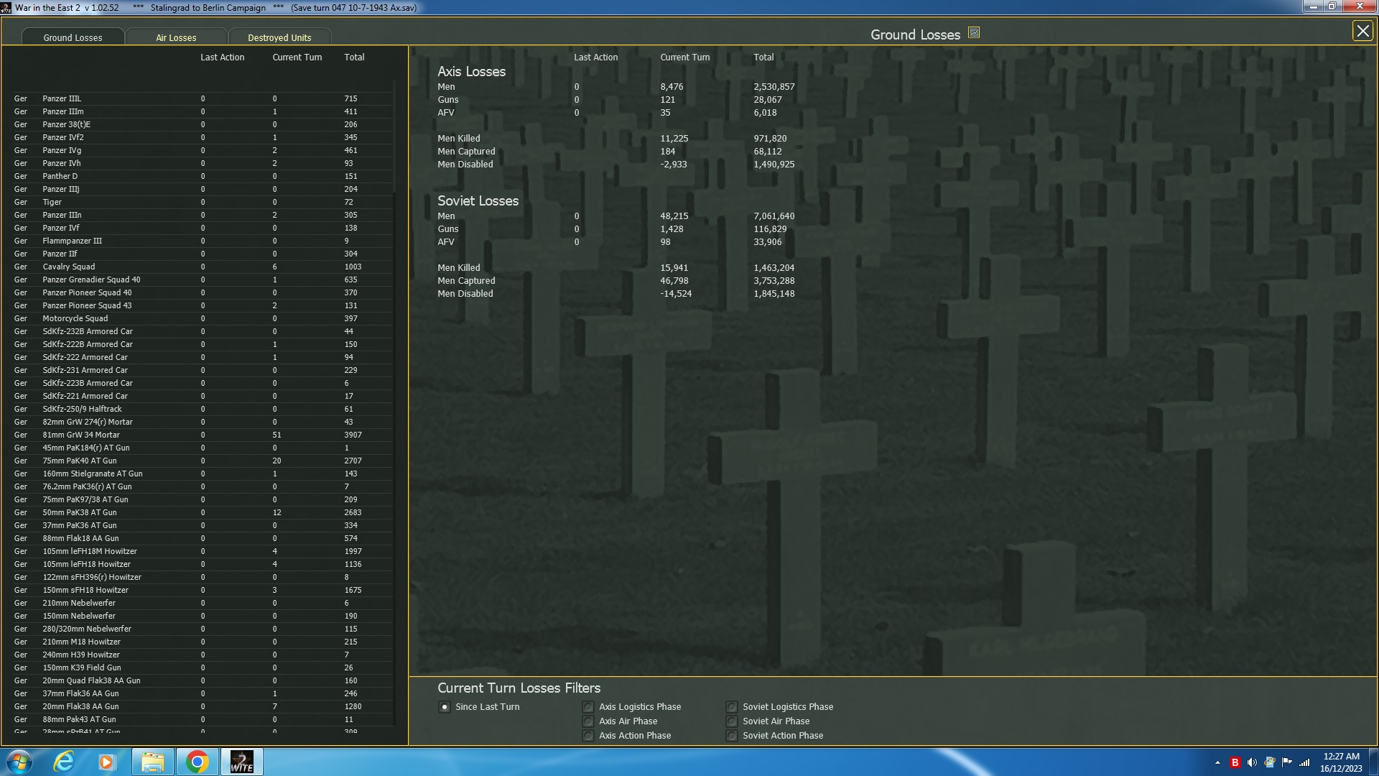
Task: Launch Google Chrome from the taskbar
Action: click(197, 762)
